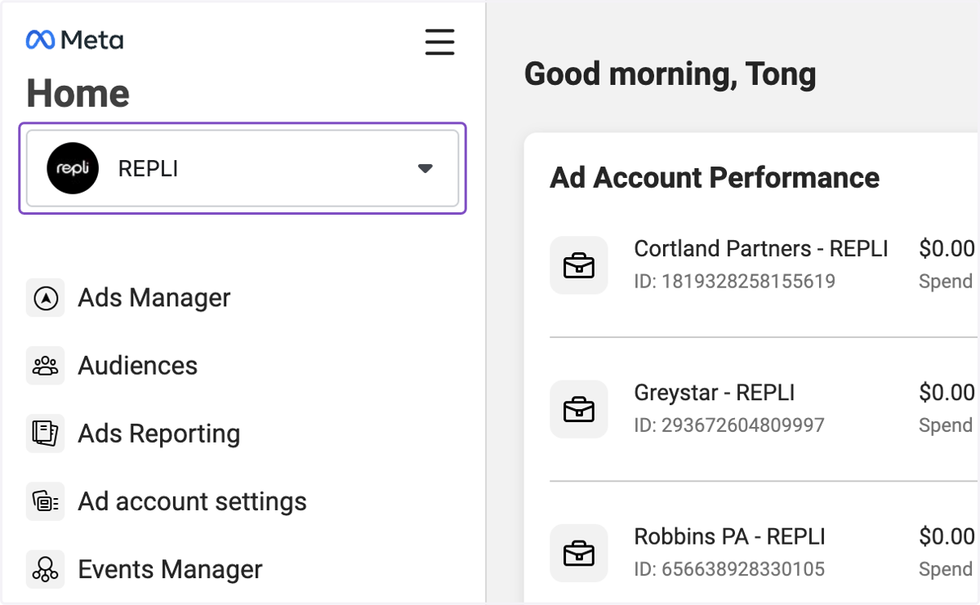Open Events Manager
980x605 pixels.
pos(171,569)
